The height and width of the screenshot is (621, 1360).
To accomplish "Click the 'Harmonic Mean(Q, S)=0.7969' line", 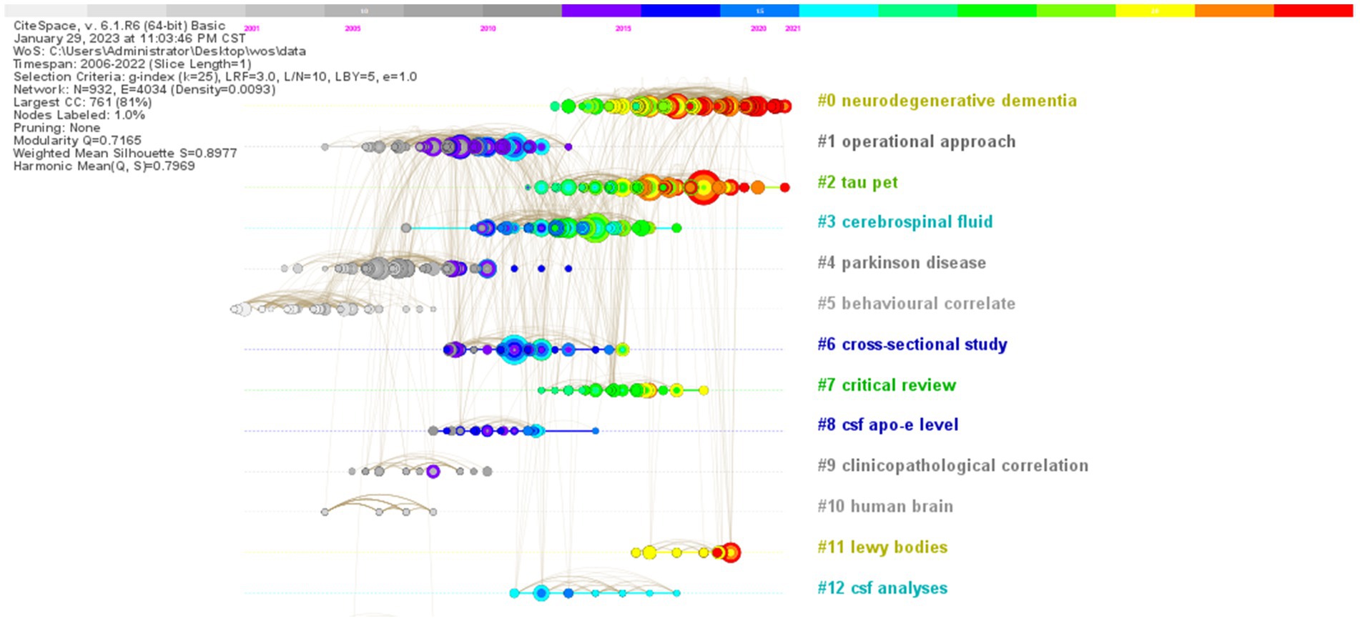I will click(104, 166).
